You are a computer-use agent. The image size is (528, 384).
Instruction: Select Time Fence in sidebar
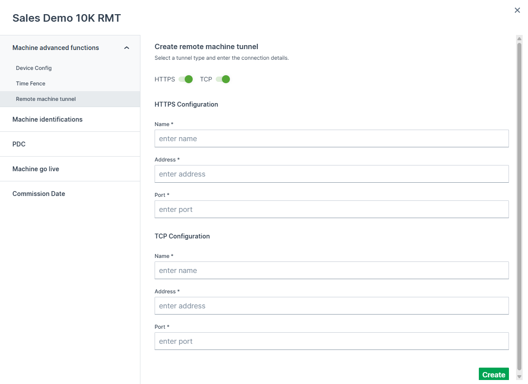[31, 84]
